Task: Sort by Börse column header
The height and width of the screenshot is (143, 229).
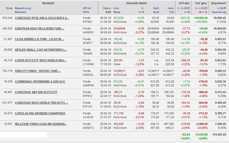Action: [x=117, y=12]
